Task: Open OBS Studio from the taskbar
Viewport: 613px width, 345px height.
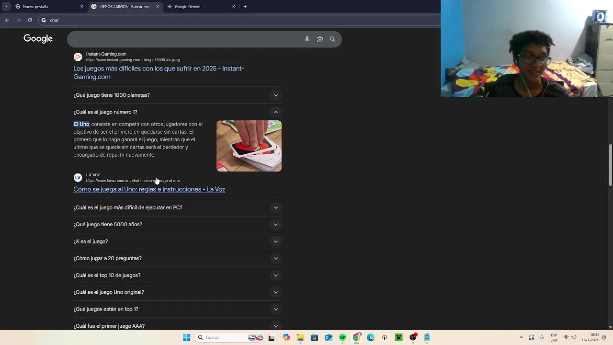Action: click(x=413, y=337)
